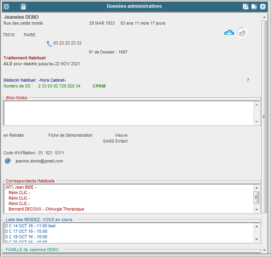Click inside the Bloc-Notes text area
This screenshot has width=271, height=257.
[129, 113]
